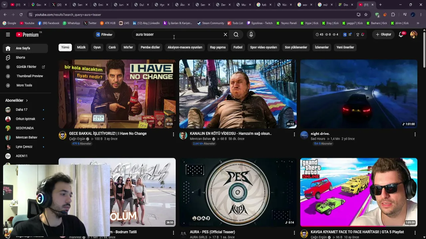426x239 pixels.
Task: Start voice search with the microphone
Action: coord(251,35)
